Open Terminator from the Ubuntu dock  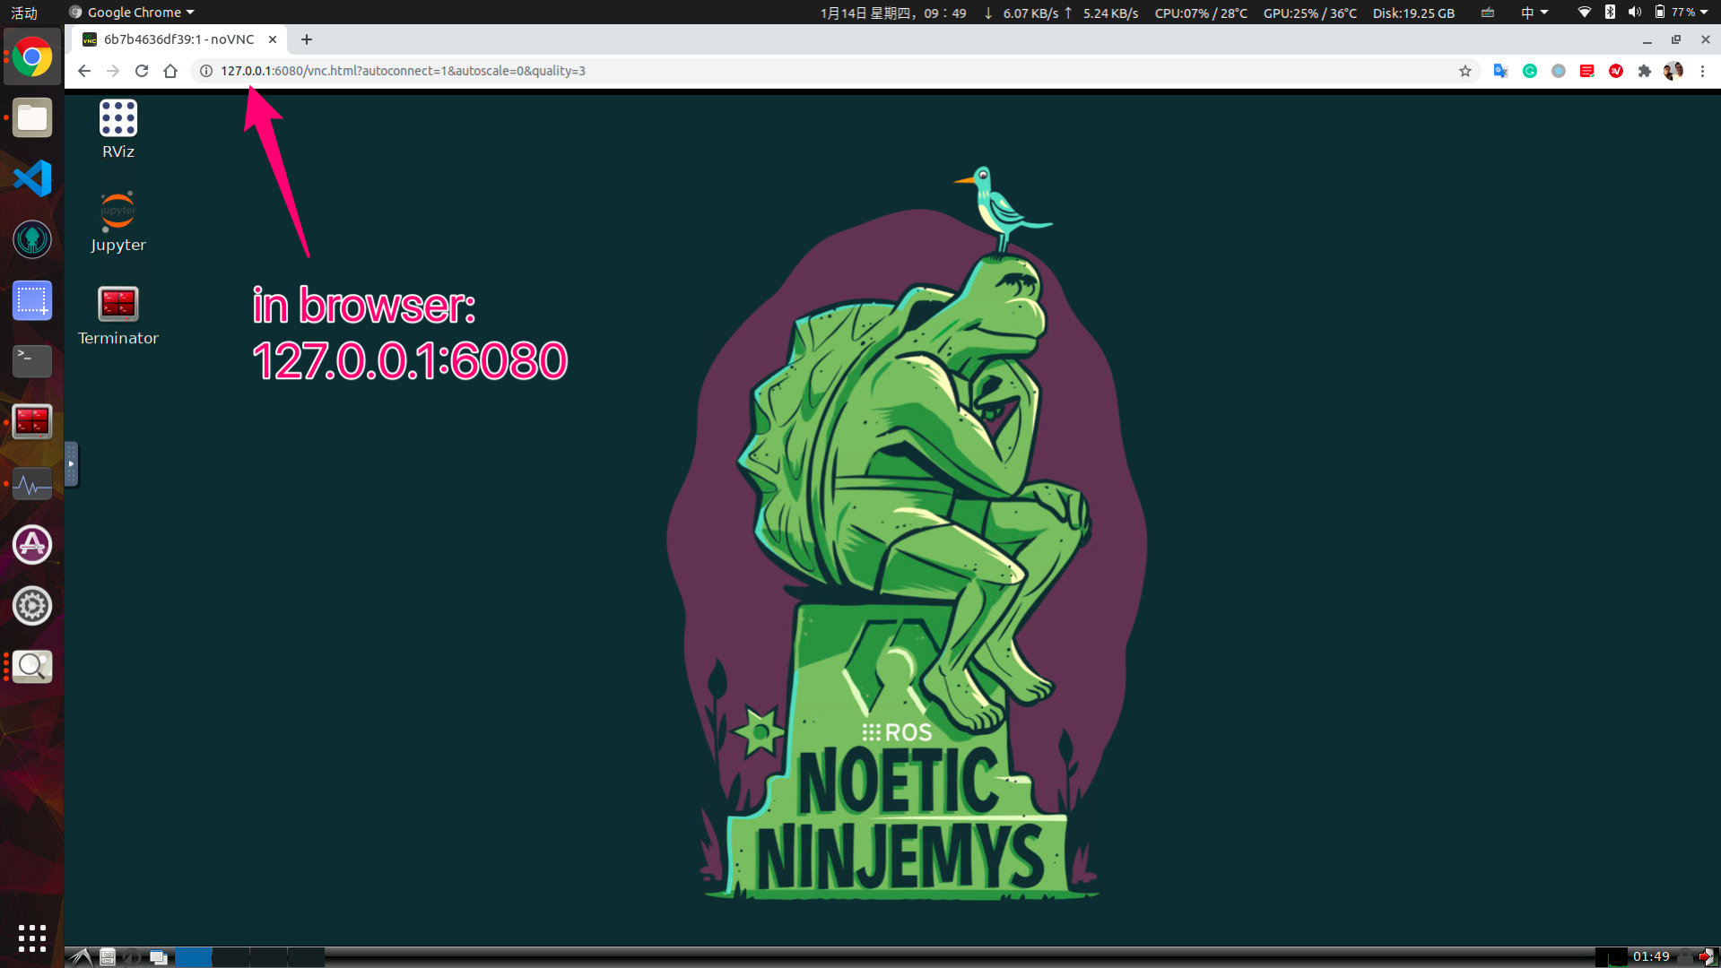(x=31, y=422)
